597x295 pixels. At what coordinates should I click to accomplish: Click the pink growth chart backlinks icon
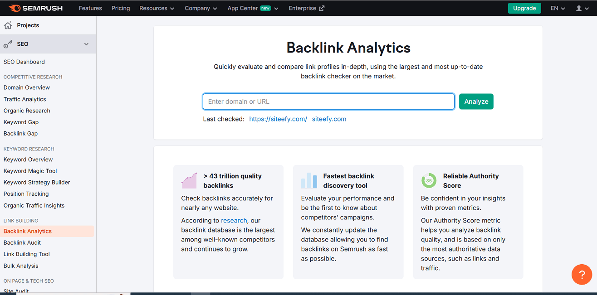pyautogui.click(x=189, y=180)
